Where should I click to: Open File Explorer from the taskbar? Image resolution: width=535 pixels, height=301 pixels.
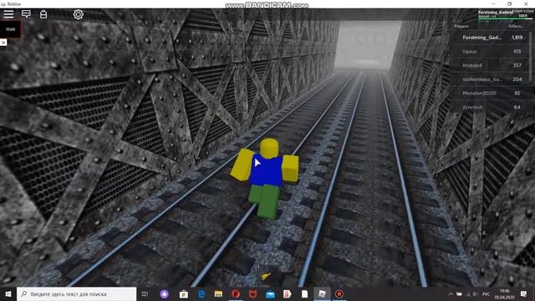218,293
